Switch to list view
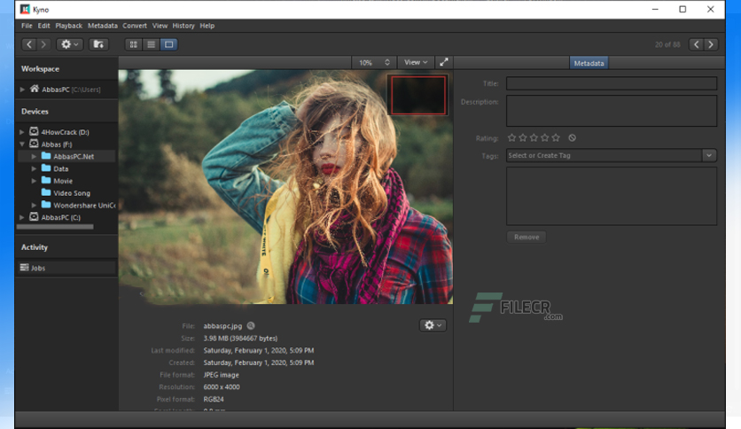The height and width of the screenshot is (429, 741). tap(152, 44)
